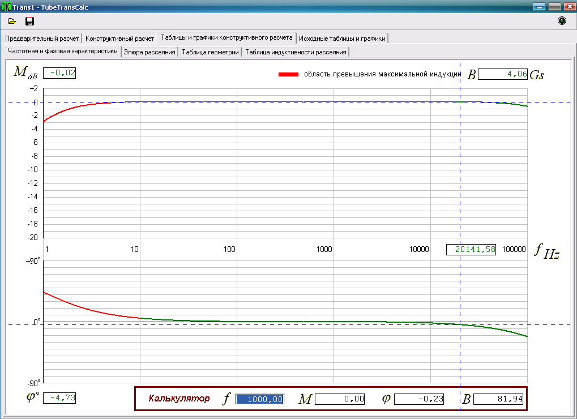The image size is (577, 419).
Task: Click the 100000 label on frequency axis
Action: 514,249
